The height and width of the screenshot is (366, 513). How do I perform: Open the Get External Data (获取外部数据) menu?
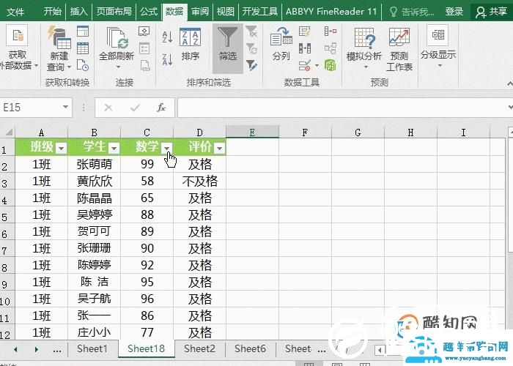pos(18,48)
